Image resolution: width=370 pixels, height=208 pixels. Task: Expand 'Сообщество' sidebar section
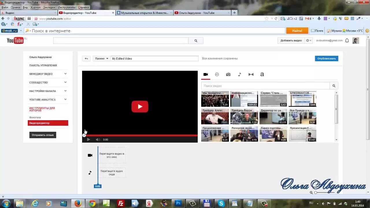[x=65, y=82]
